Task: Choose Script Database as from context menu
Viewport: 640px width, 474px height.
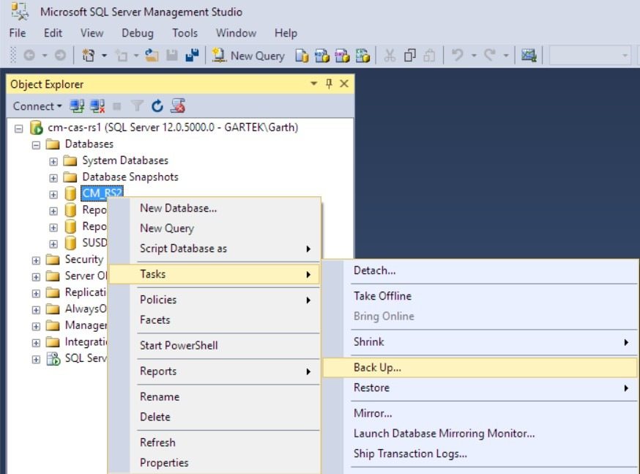Action: [215, 248]
